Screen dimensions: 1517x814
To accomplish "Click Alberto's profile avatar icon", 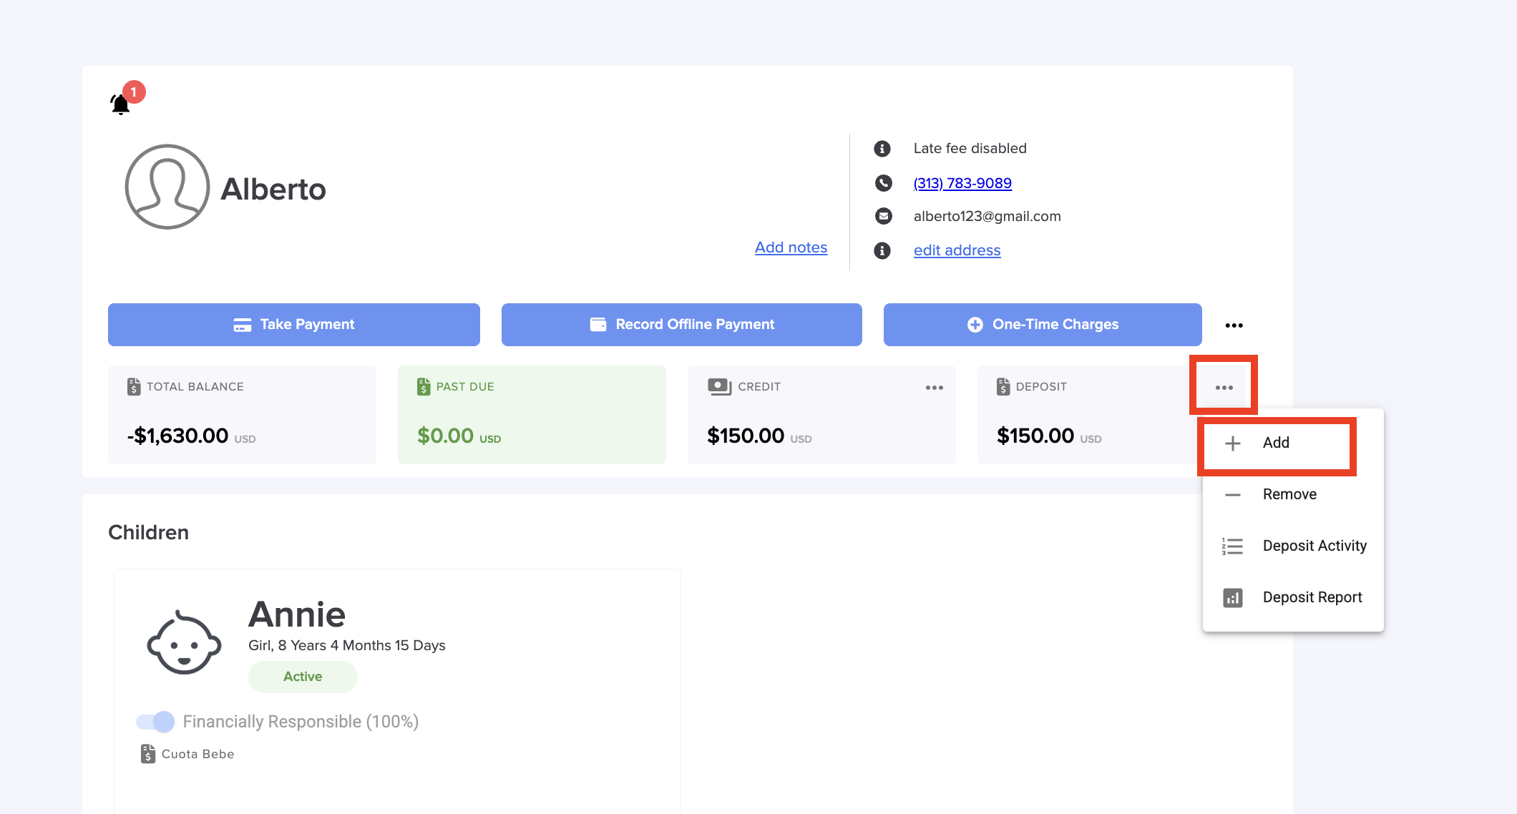I will point(167,187).
